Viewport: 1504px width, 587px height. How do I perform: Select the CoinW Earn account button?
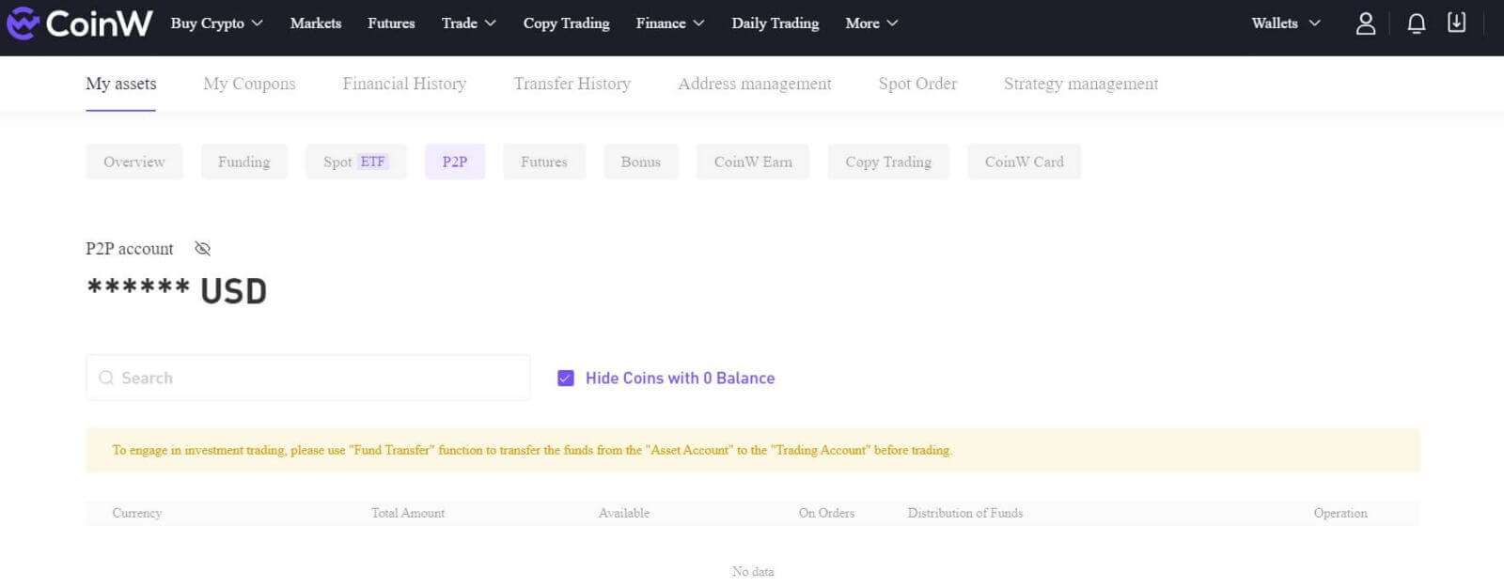tap(753, 162)
